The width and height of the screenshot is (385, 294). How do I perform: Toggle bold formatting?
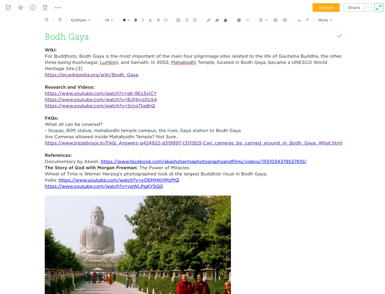pyautogui.click(x=136, y=20)
